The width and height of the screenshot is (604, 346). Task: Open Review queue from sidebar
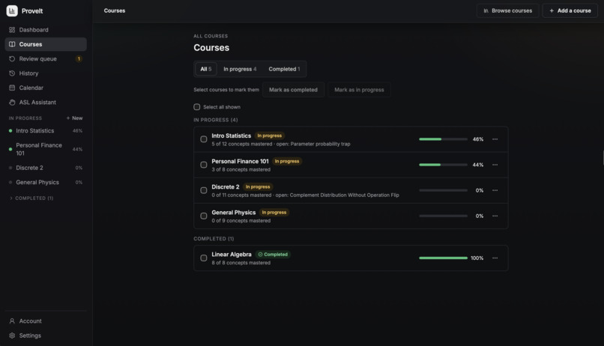coord(46,59)
